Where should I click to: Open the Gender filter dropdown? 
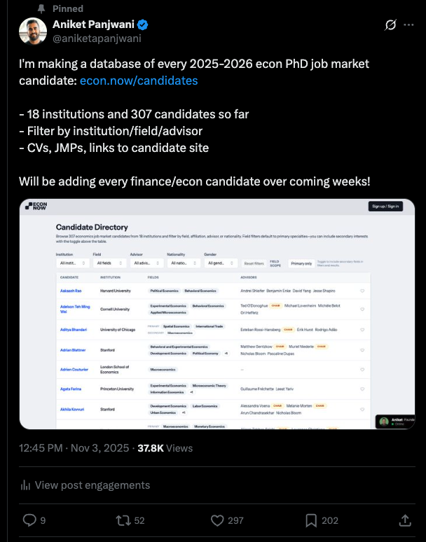pos(219,263)
